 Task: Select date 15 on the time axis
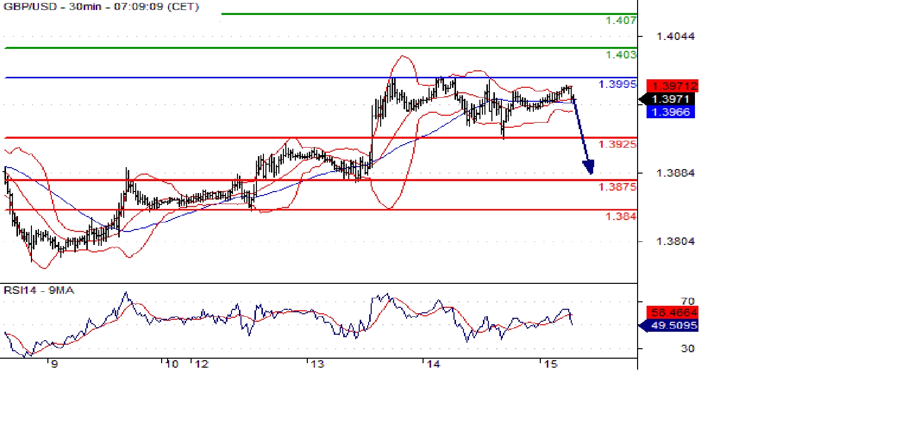(551, 364)
